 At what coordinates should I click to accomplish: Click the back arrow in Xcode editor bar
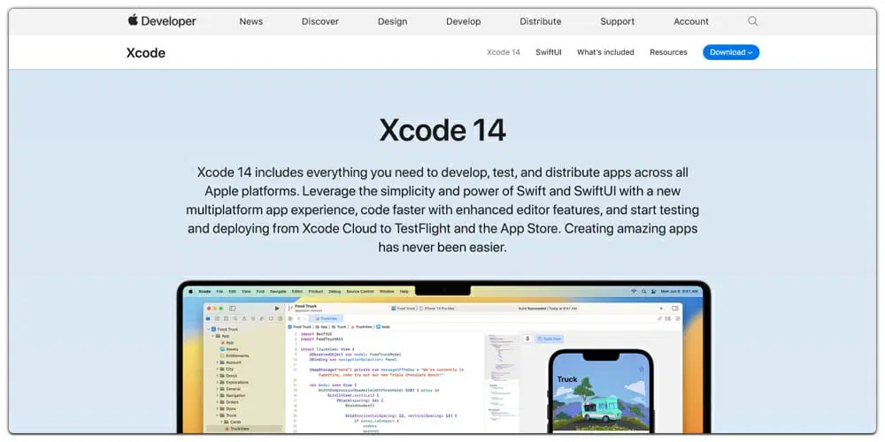click(x=298, y=318)
